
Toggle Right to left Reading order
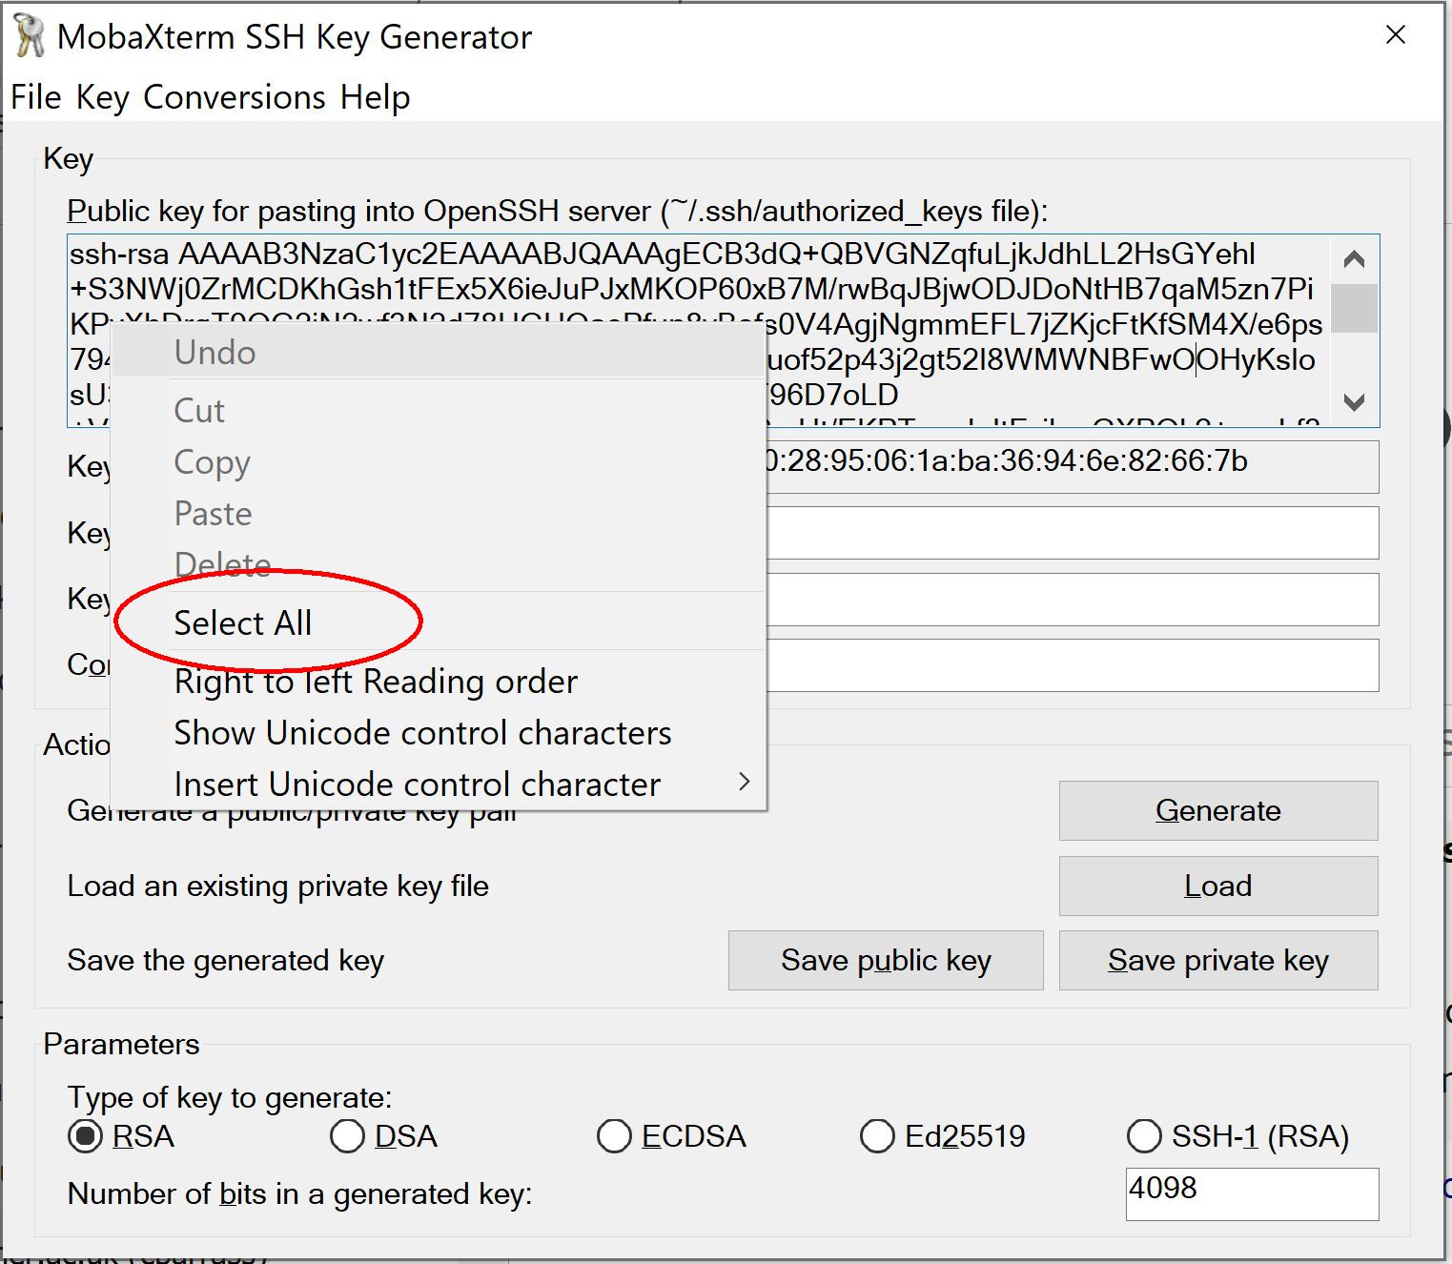[x=439, y=681]
